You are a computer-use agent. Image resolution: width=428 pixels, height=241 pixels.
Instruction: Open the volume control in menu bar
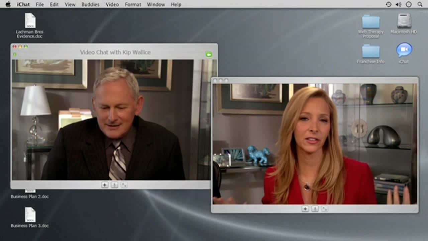[x=398, y=4]
